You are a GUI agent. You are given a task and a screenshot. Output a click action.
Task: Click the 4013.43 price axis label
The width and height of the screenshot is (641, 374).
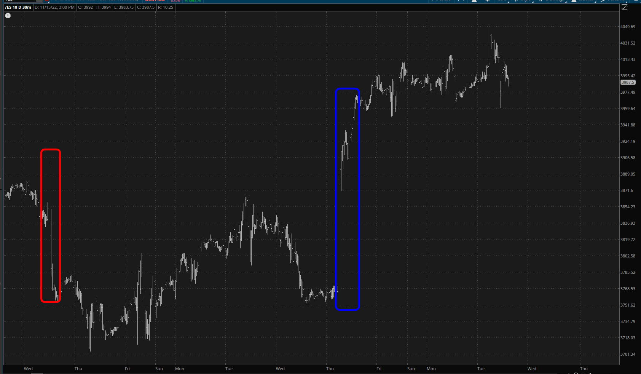pos(628,59)
